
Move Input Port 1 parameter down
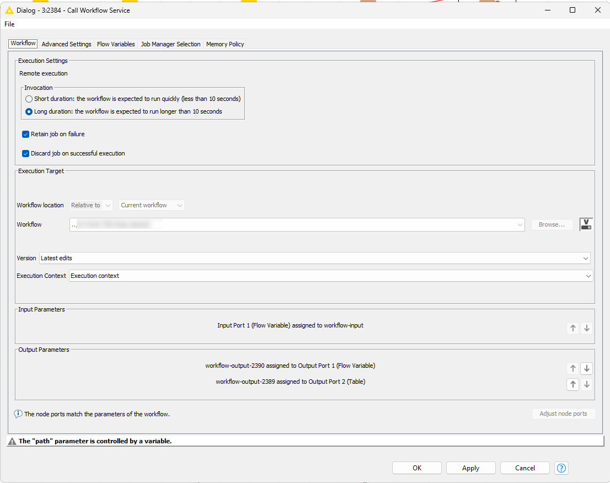(x=587, y=328)
